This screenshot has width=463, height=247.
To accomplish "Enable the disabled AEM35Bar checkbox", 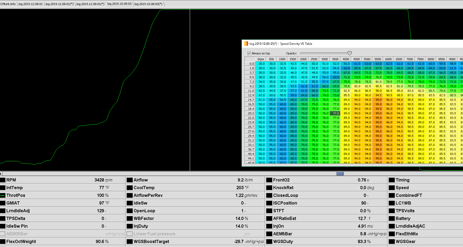I will point(3,234).
